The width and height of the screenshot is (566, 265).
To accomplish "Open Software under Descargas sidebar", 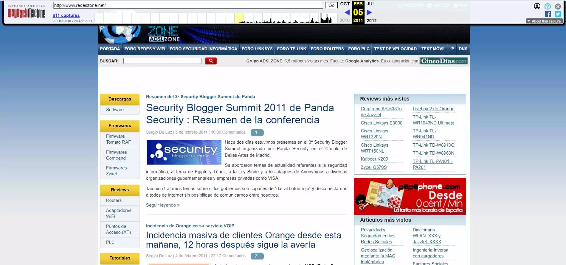I will pos(115,110).
